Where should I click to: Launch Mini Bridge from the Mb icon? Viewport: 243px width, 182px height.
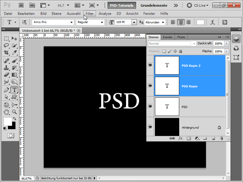coord(32,5)
